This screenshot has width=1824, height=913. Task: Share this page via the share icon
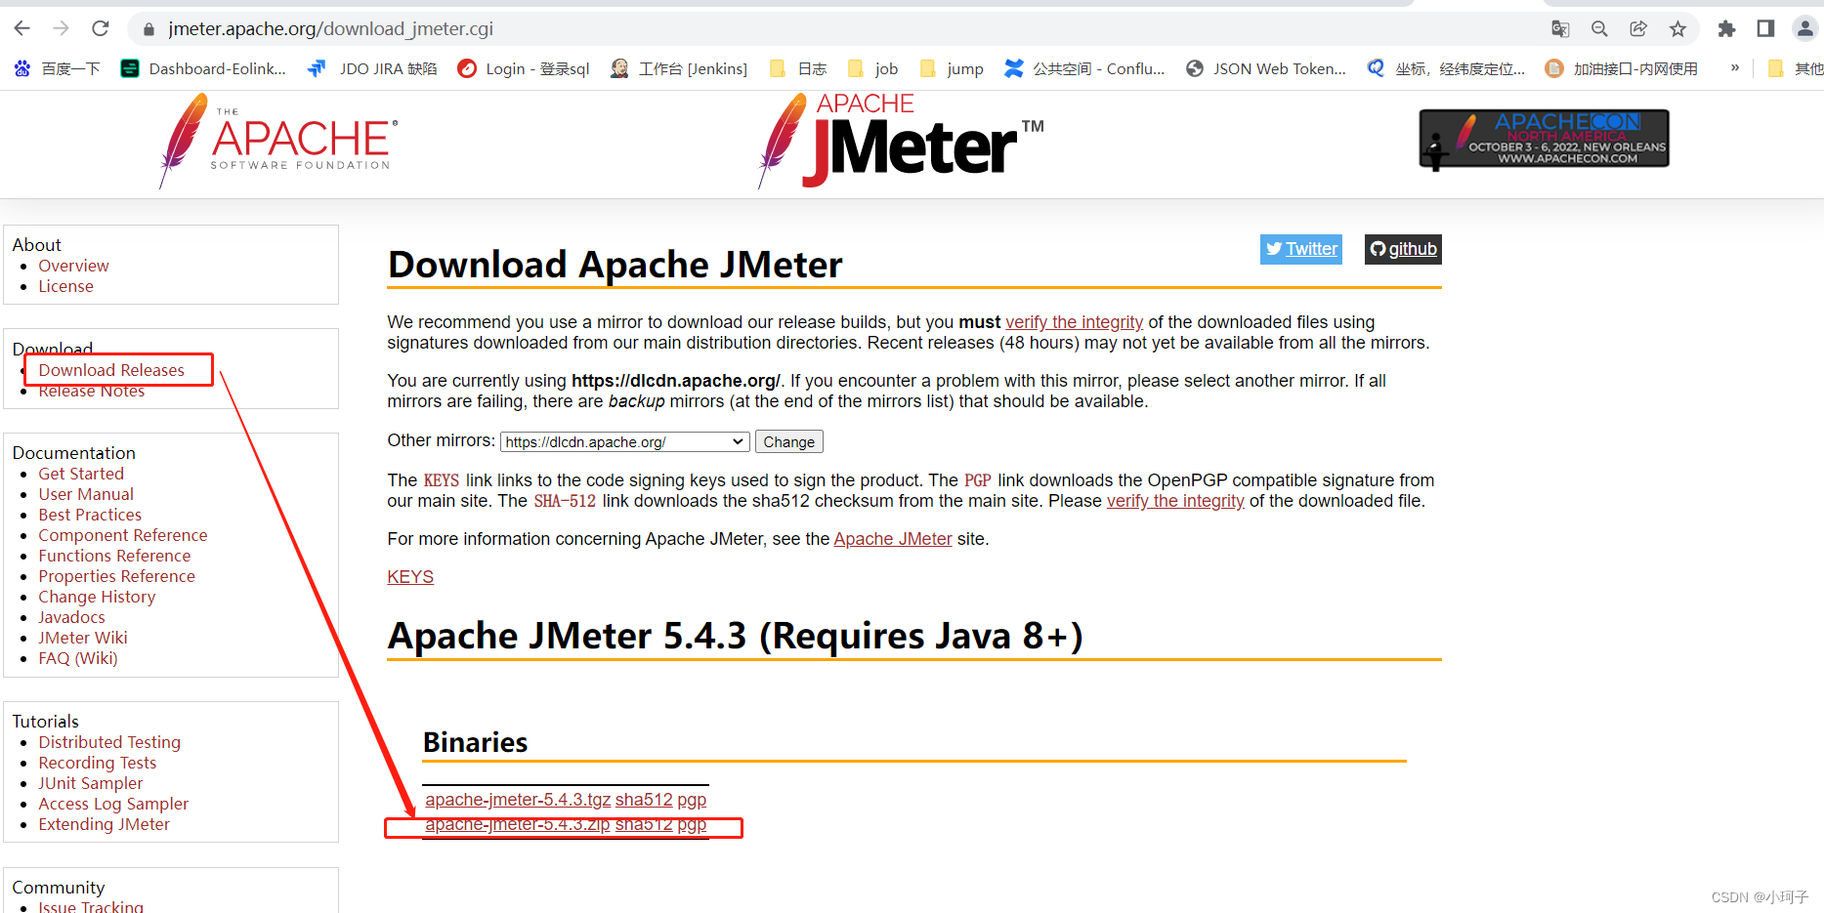coord(1638,28)
